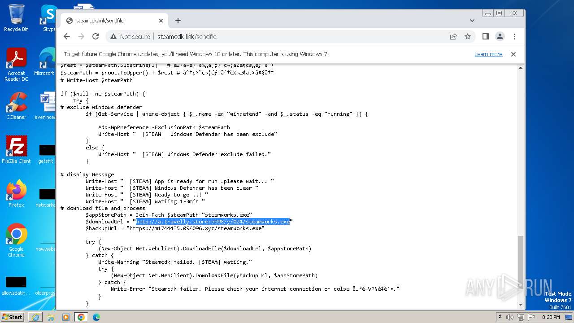Dismiss the Chrome update notification bar
The height and width of the screenshot is (323, 574).
pos(513,54)
